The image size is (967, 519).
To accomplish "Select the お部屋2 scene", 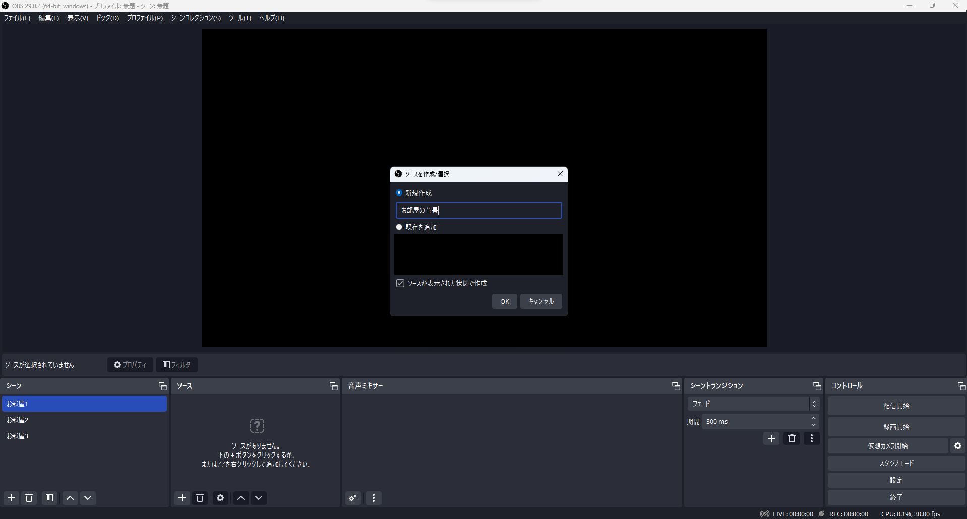I will pyautogui.click(x=18, y=420).
